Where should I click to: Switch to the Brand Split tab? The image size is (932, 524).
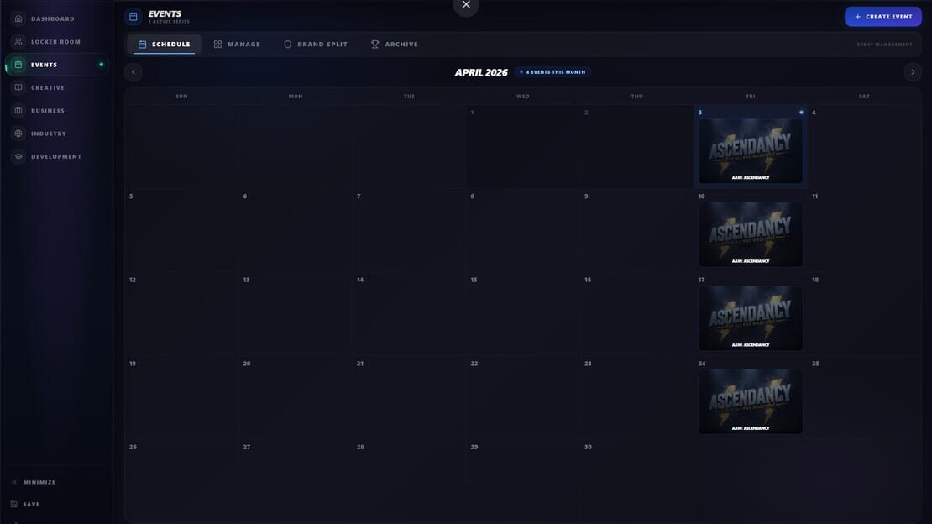pos(316,44)
